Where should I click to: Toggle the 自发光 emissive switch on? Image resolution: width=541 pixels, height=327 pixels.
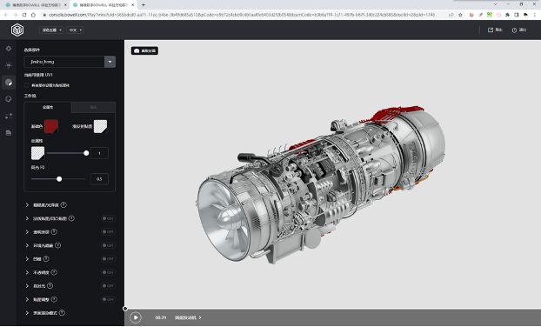tap(108, 286)
